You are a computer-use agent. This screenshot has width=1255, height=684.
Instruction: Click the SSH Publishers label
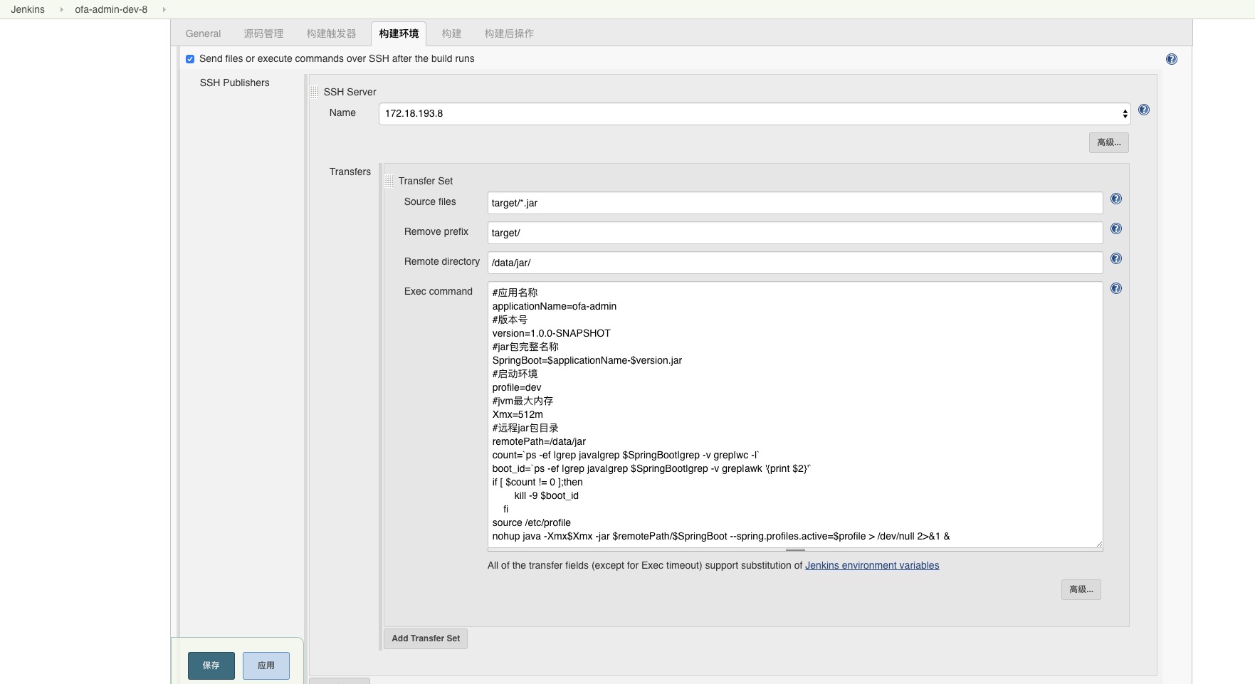pos(234,83)
